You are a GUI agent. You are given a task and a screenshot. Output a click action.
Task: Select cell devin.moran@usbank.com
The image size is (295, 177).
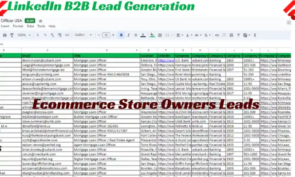tap(47, 60)
